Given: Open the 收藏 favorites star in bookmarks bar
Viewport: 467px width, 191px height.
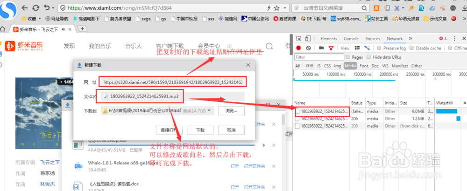Looking at the screenshot, I should 28,19.
